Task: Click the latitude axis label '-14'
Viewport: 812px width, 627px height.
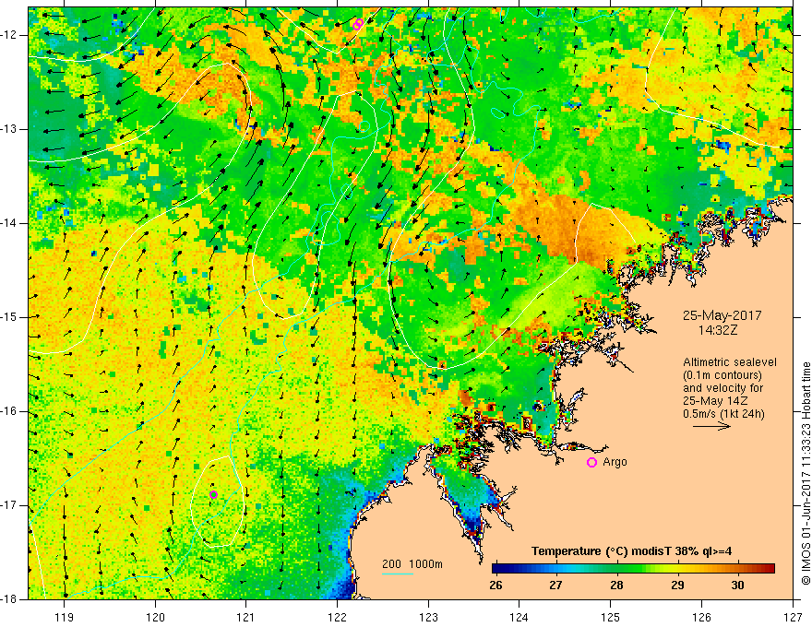Action: pyautogui.click(x=9, y=223)
